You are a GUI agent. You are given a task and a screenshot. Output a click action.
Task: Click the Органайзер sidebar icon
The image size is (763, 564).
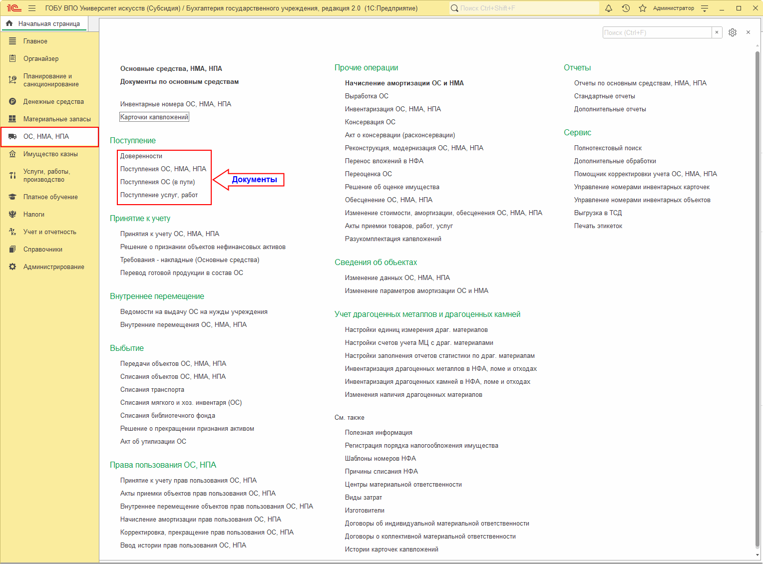(12, 58)
